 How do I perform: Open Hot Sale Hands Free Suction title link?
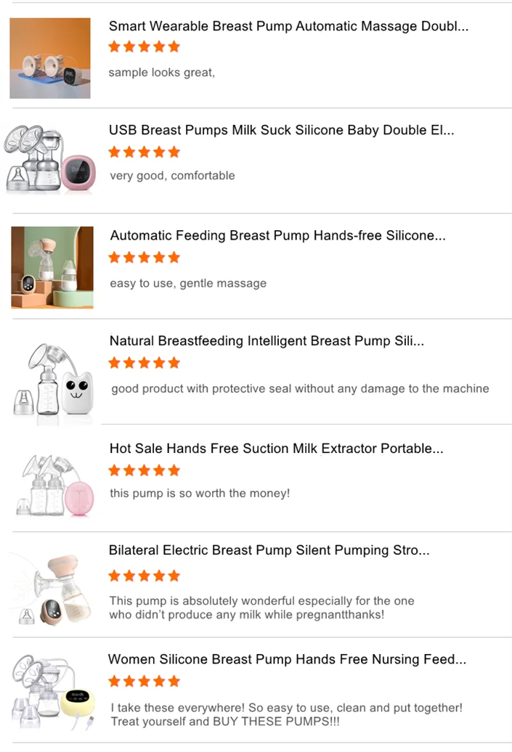click(x=276, y=449)
